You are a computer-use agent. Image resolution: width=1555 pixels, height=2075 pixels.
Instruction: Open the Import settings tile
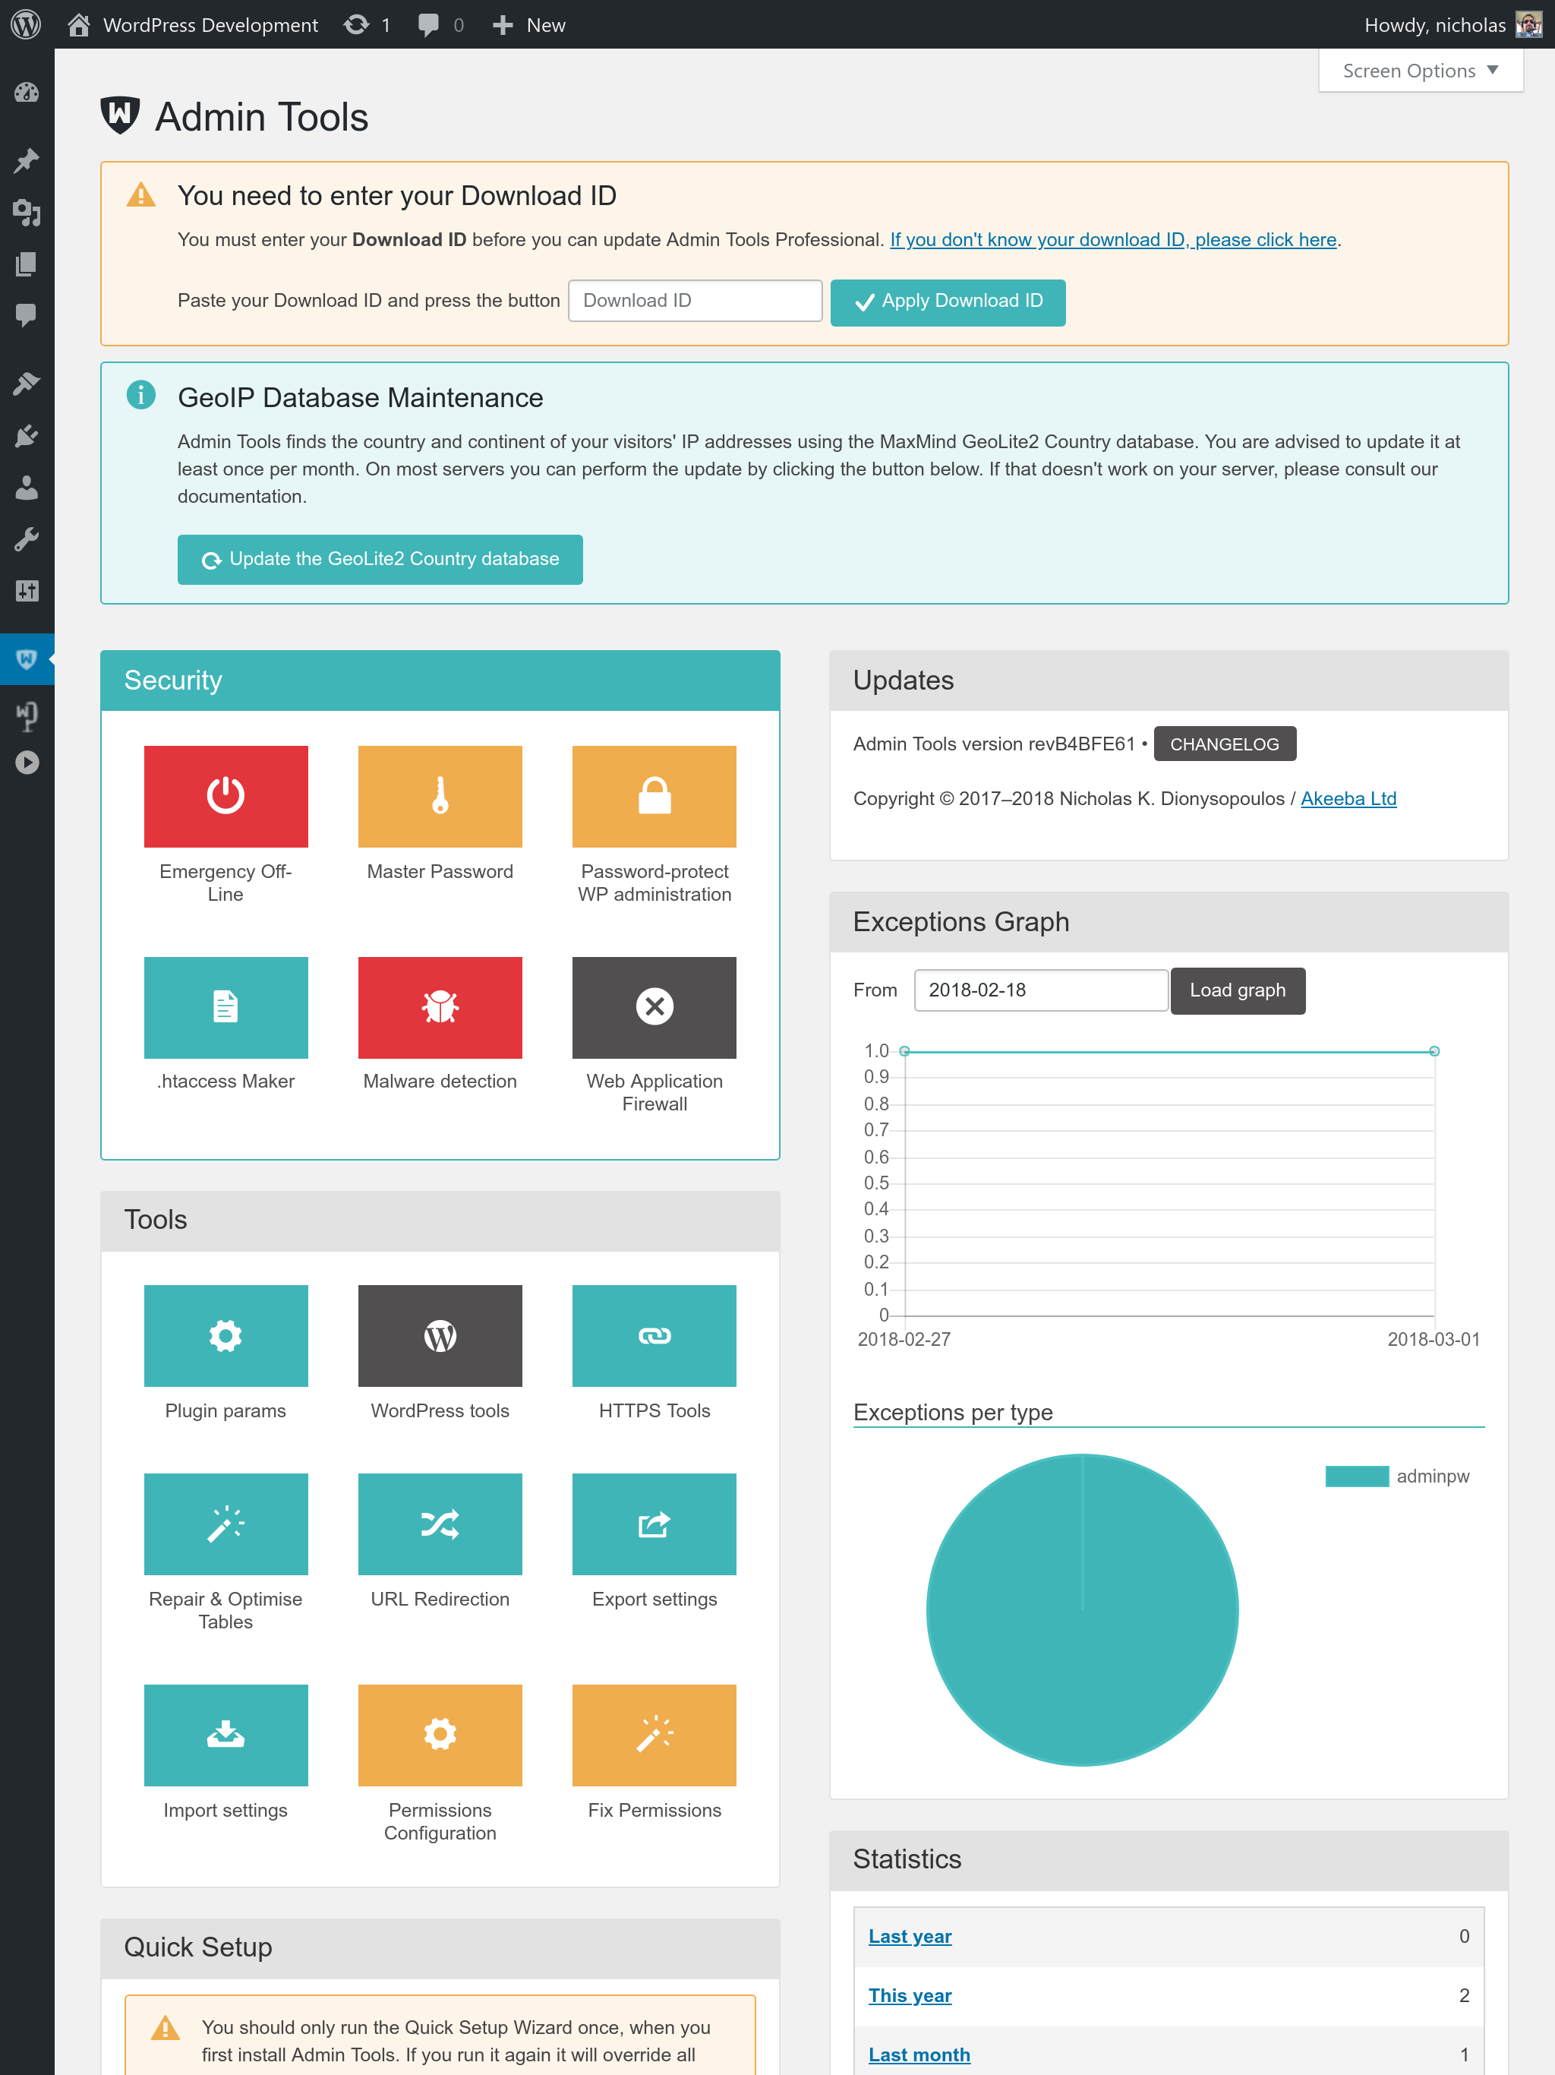tap(225, 1735)
